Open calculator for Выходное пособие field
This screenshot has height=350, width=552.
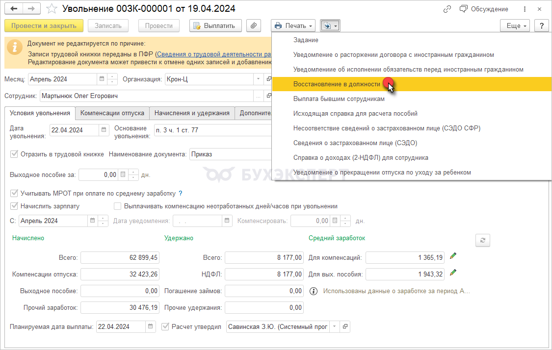tap(123, 175)
